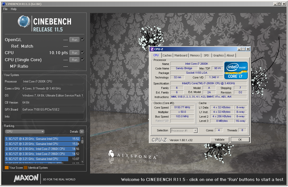Screen dimensions: 288x187
Task: Run the CPU (Single Core) test
Action: [x=74, y=60]
